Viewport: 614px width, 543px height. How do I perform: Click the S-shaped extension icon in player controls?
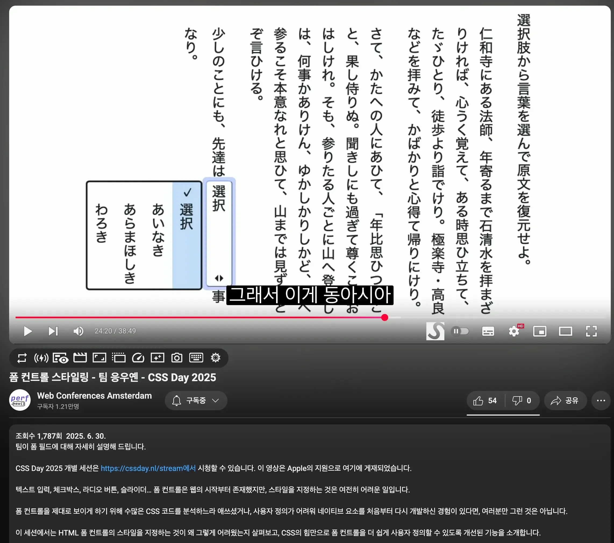(x=435, y=331)
